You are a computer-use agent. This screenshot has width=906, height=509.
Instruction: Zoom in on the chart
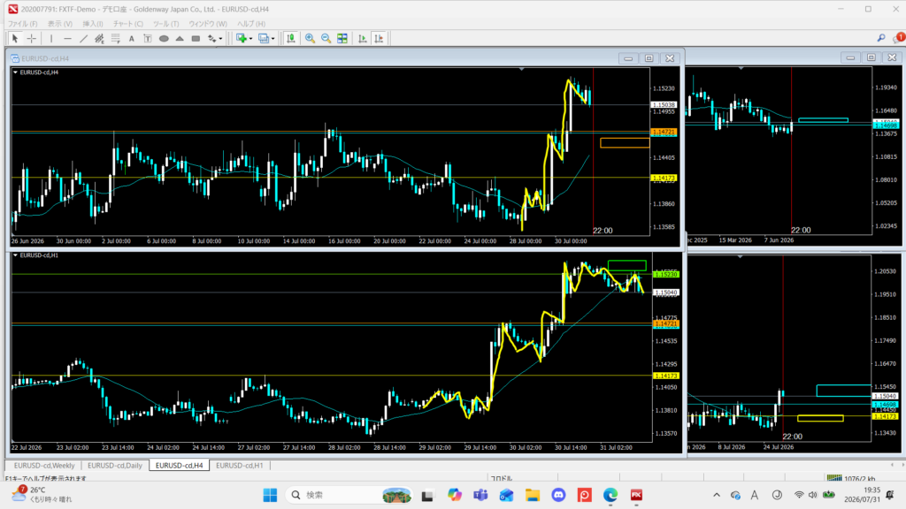(x=311, y=39)
